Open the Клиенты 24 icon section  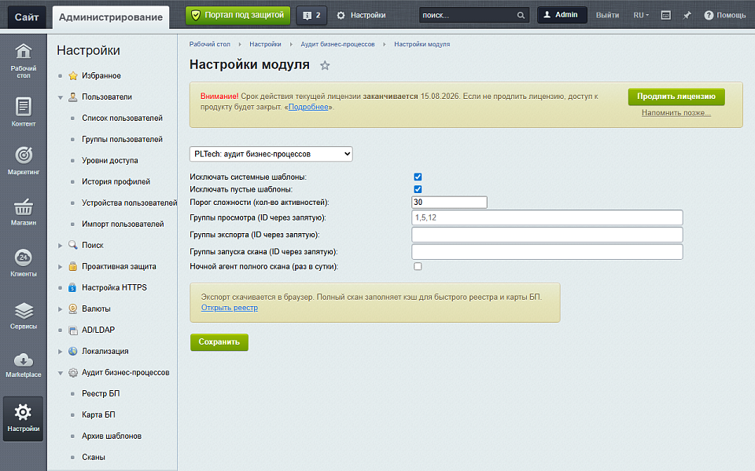click(x=23, y=263)
